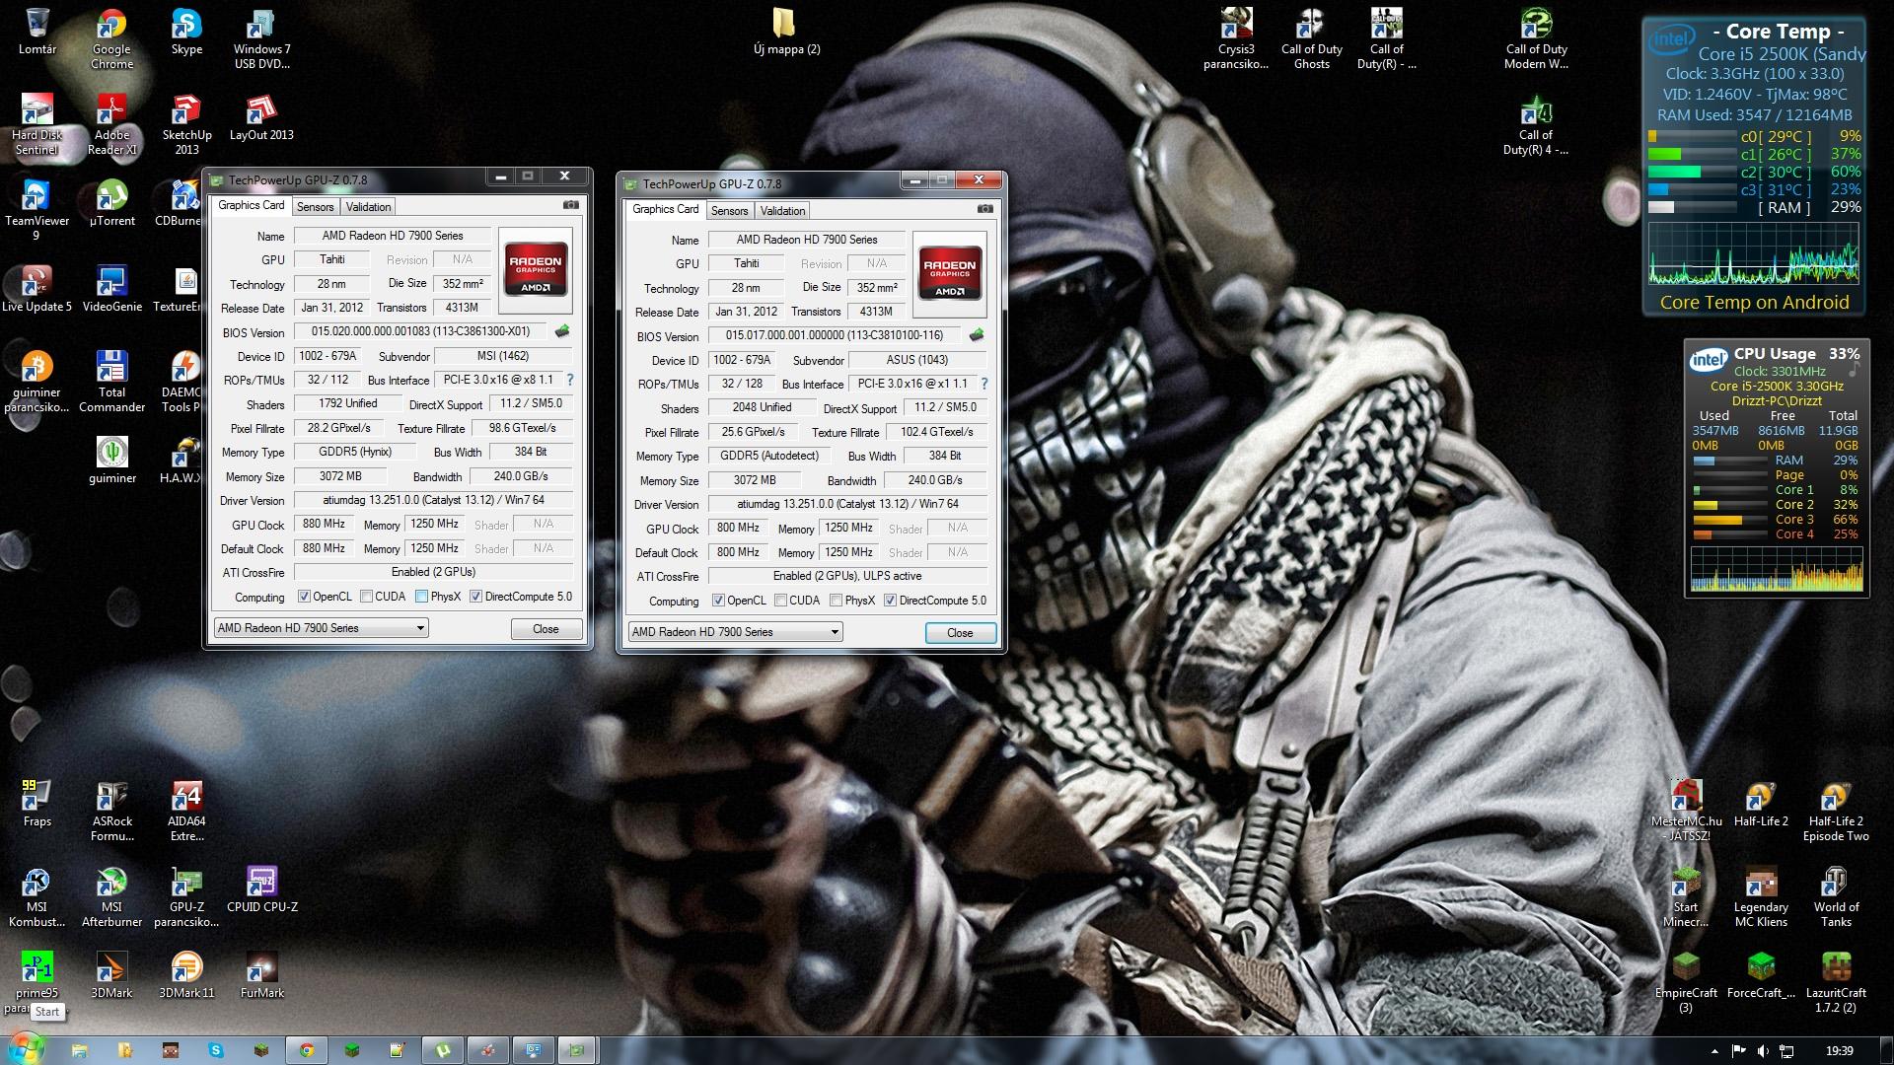Click screenshot camera icon in left GPU-Z window
This screenshot has height=1065, width=1894.
click(571, 205)
